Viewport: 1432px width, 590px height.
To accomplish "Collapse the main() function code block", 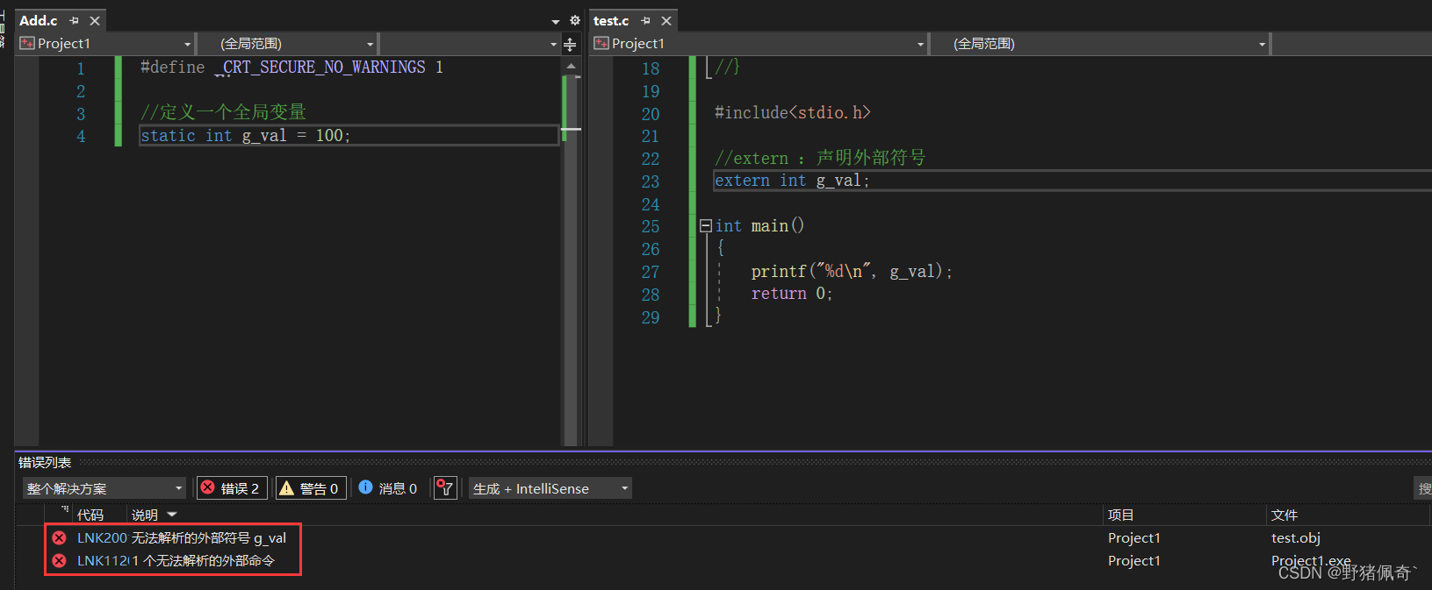I will (x=705, y=225).
